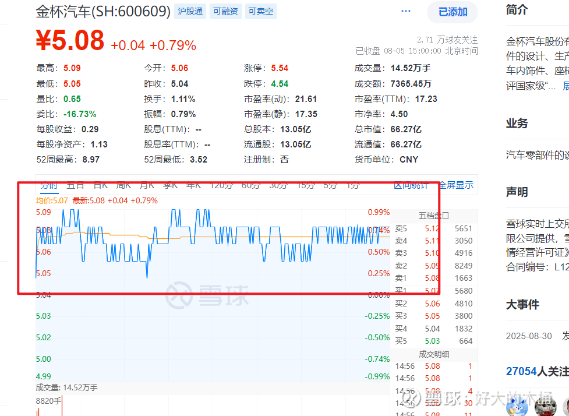Screen dimensions: 569x416
Task: Click the 买5 order row at 5.03
Action: coord(434,341)
